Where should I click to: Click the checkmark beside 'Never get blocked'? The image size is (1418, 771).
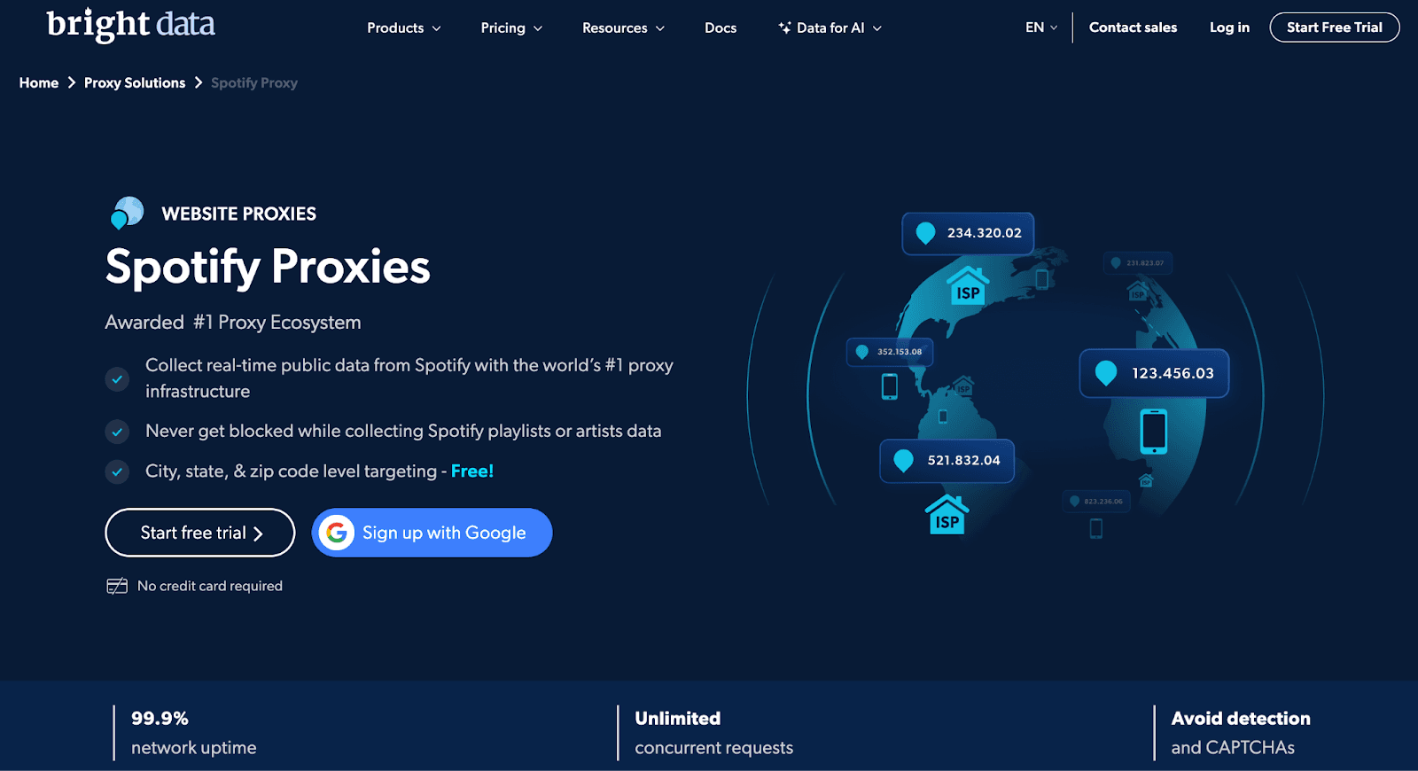[x=117, y=432]
